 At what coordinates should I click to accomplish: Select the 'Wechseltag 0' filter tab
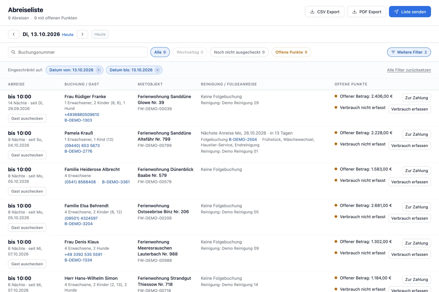[x=190, y=52]
